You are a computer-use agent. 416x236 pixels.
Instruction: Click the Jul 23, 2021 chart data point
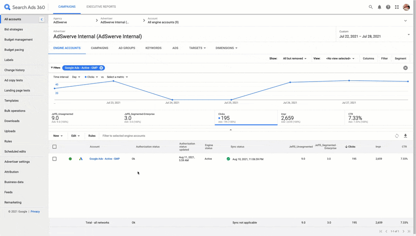point(114,81)
